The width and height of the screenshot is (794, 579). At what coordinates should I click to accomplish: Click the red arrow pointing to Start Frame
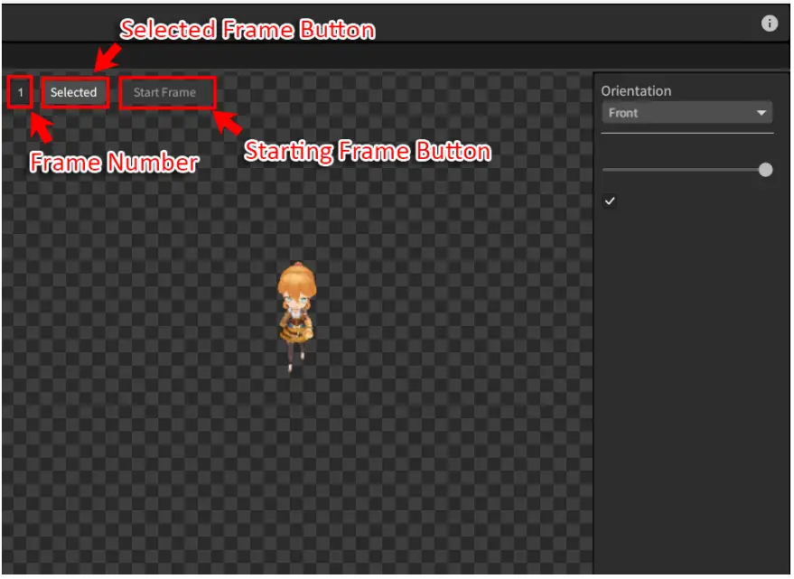[x=228, y=122]
